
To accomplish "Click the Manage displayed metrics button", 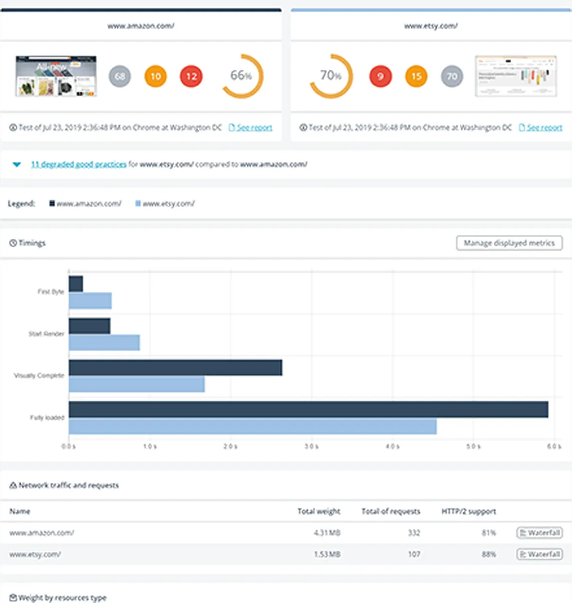I will click(509, 243).
